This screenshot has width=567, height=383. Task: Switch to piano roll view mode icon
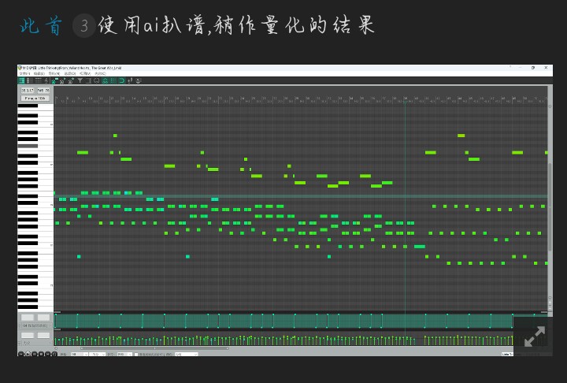pyautogui.click(x=21, y=80)
